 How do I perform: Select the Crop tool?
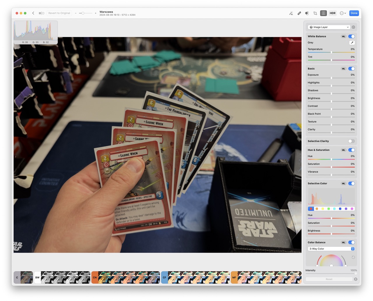315,13
